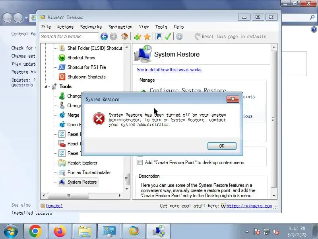Open File Explorer from the taskbar
Viewport: 318px width, 239px height.
[x=85, y=231]
